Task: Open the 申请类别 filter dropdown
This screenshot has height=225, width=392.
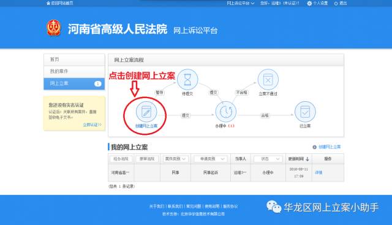Action: point(211,159)
